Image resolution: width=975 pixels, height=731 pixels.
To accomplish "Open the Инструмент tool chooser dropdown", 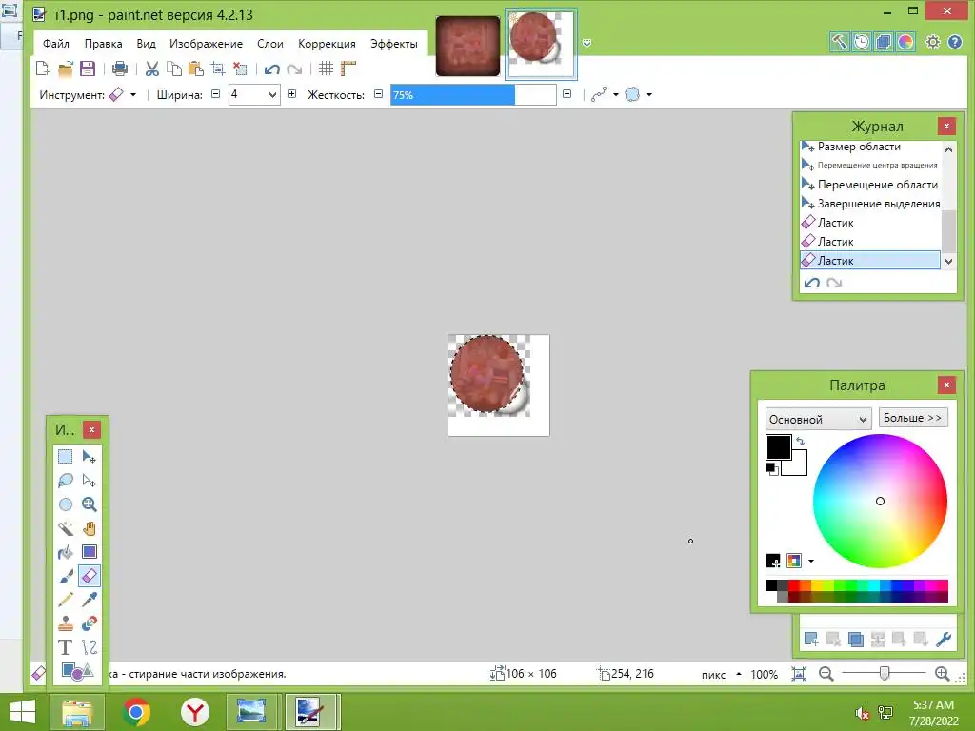I will (123, 94).
